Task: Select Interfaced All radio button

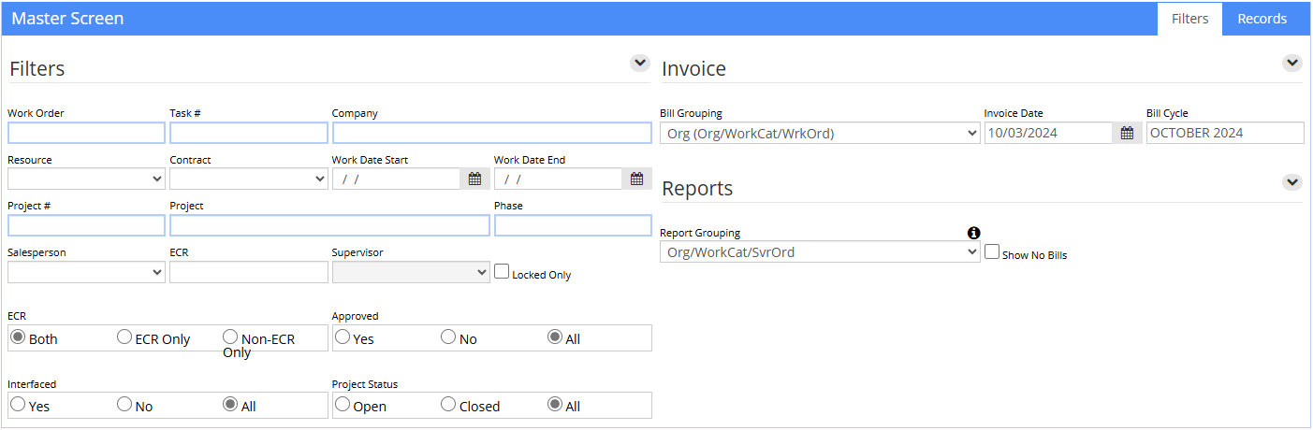Action: coord(230,405)
